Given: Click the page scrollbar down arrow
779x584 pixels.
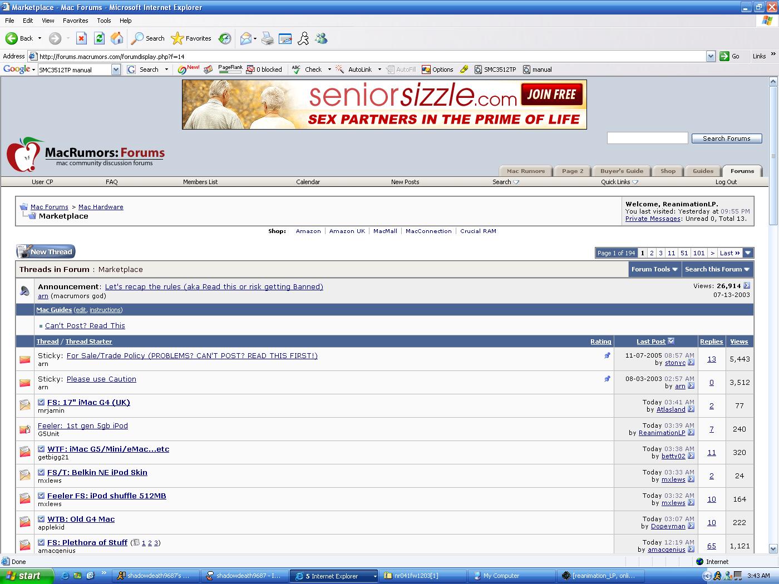Looking at the screenshot, I should (773, 548).
